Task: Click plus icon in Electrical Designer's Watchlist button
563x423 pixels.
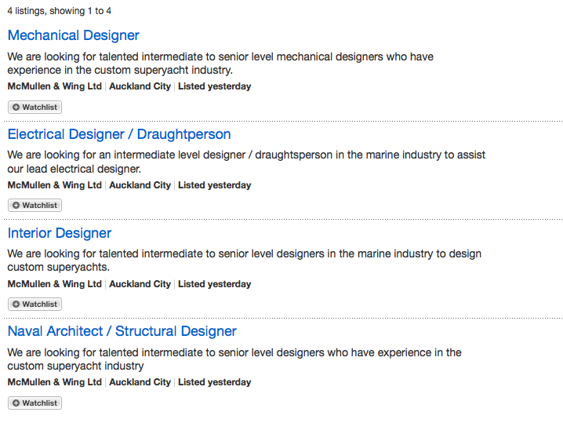Action: click(16, 205)
